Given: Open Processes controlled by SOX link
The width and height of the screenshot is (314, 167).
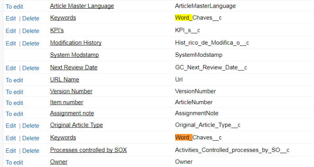Looking at the screenshot, I should click(x=88, y=150).
